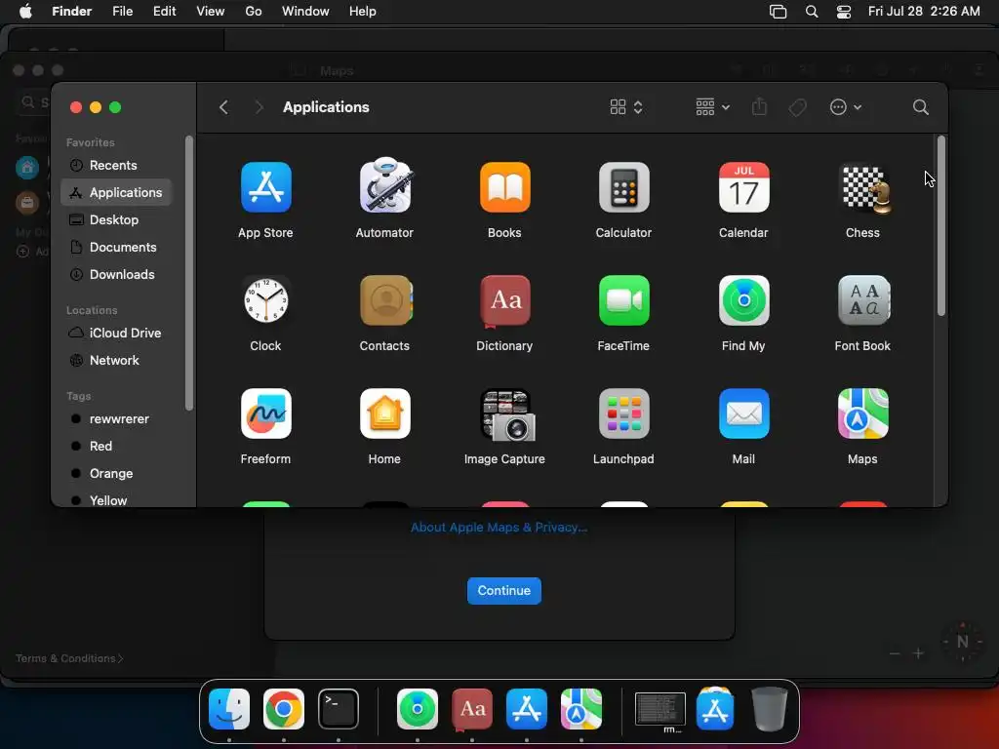Select Find My in the Applications grid
The width and height of the screenshot is (999, 749).
point(743,300)
